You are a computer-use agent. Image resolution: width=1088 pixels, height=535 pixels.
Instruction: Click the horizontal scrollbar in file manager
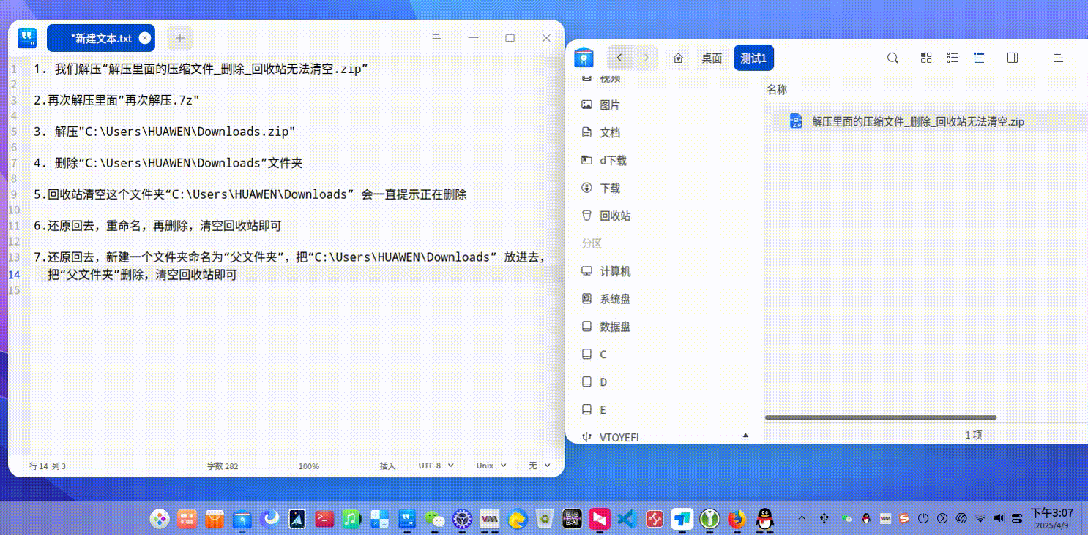[x=880, y=417]
